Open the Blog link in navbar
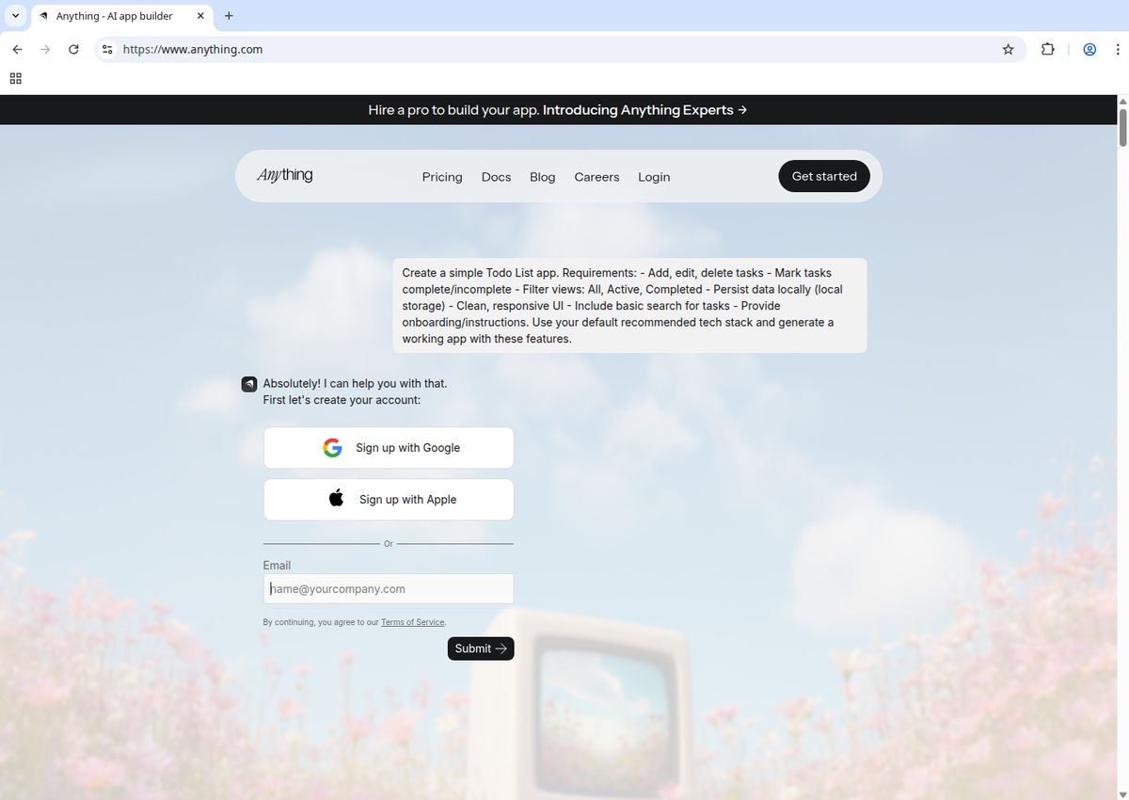Screen dimensions: 1129x800 (x=542, y=177)
